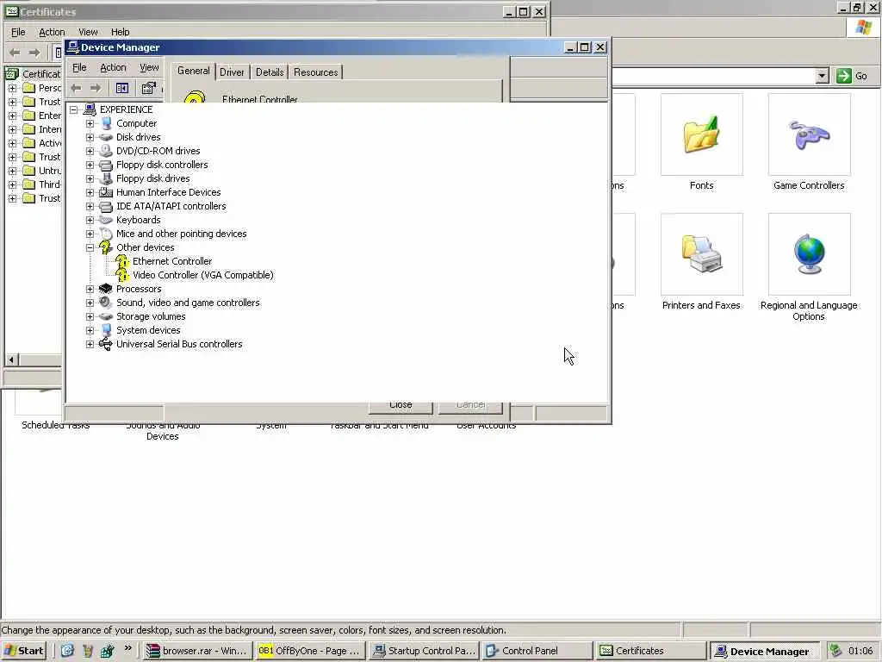Click the Human Interface Devices icon
Viewport: 882px width, 662px height.
coord(106,192)
